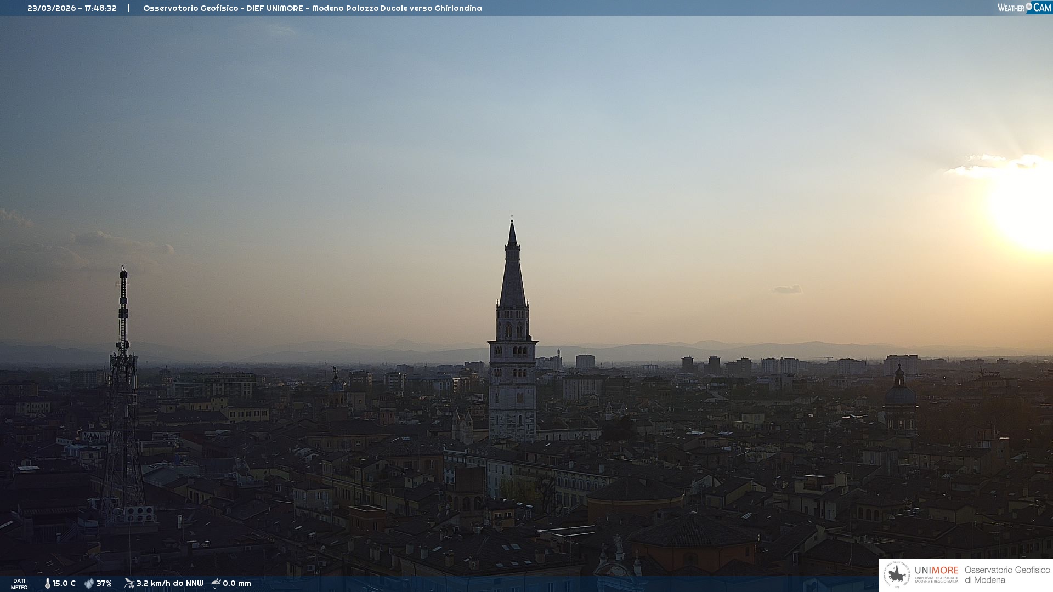This screenshot has width=1053, height=592.
Task: Click the wind anemometer icon
Action: coord(129,583)
